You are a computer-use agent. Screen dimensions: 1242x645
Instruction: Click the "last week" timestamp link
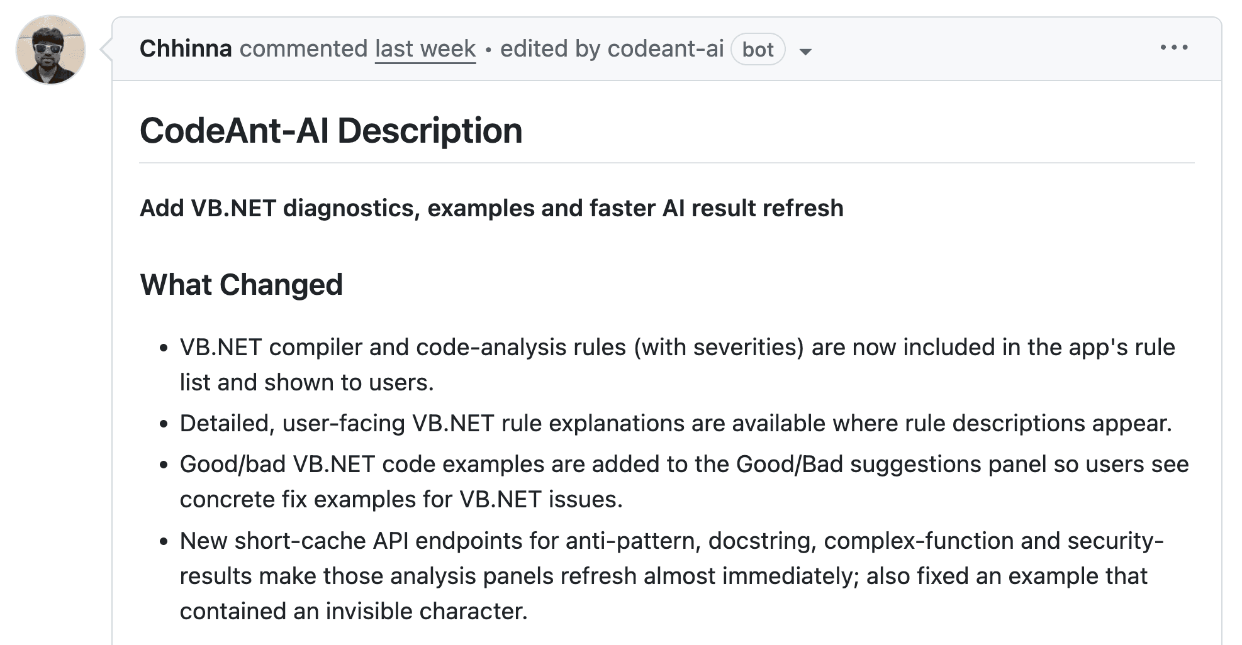click(x=424, y=48)
